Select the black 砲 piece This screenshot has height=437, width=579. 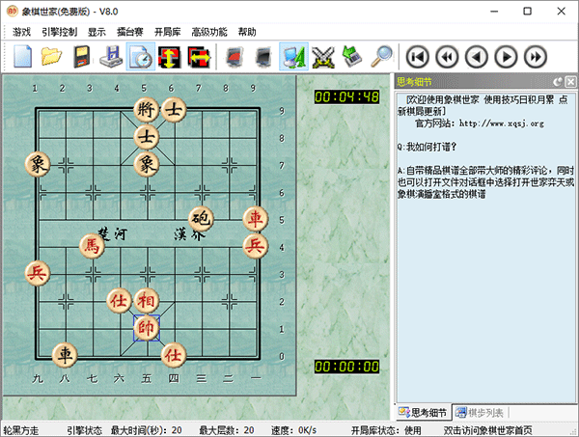(x=201, y=218)
